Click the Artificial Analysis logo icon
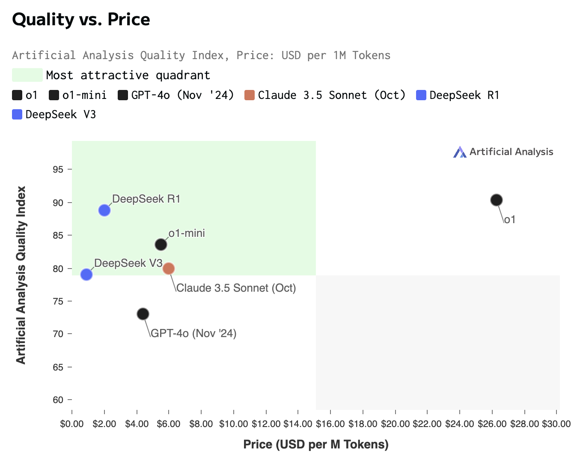Viewport: 583px width, 466px height. [460, 152]
